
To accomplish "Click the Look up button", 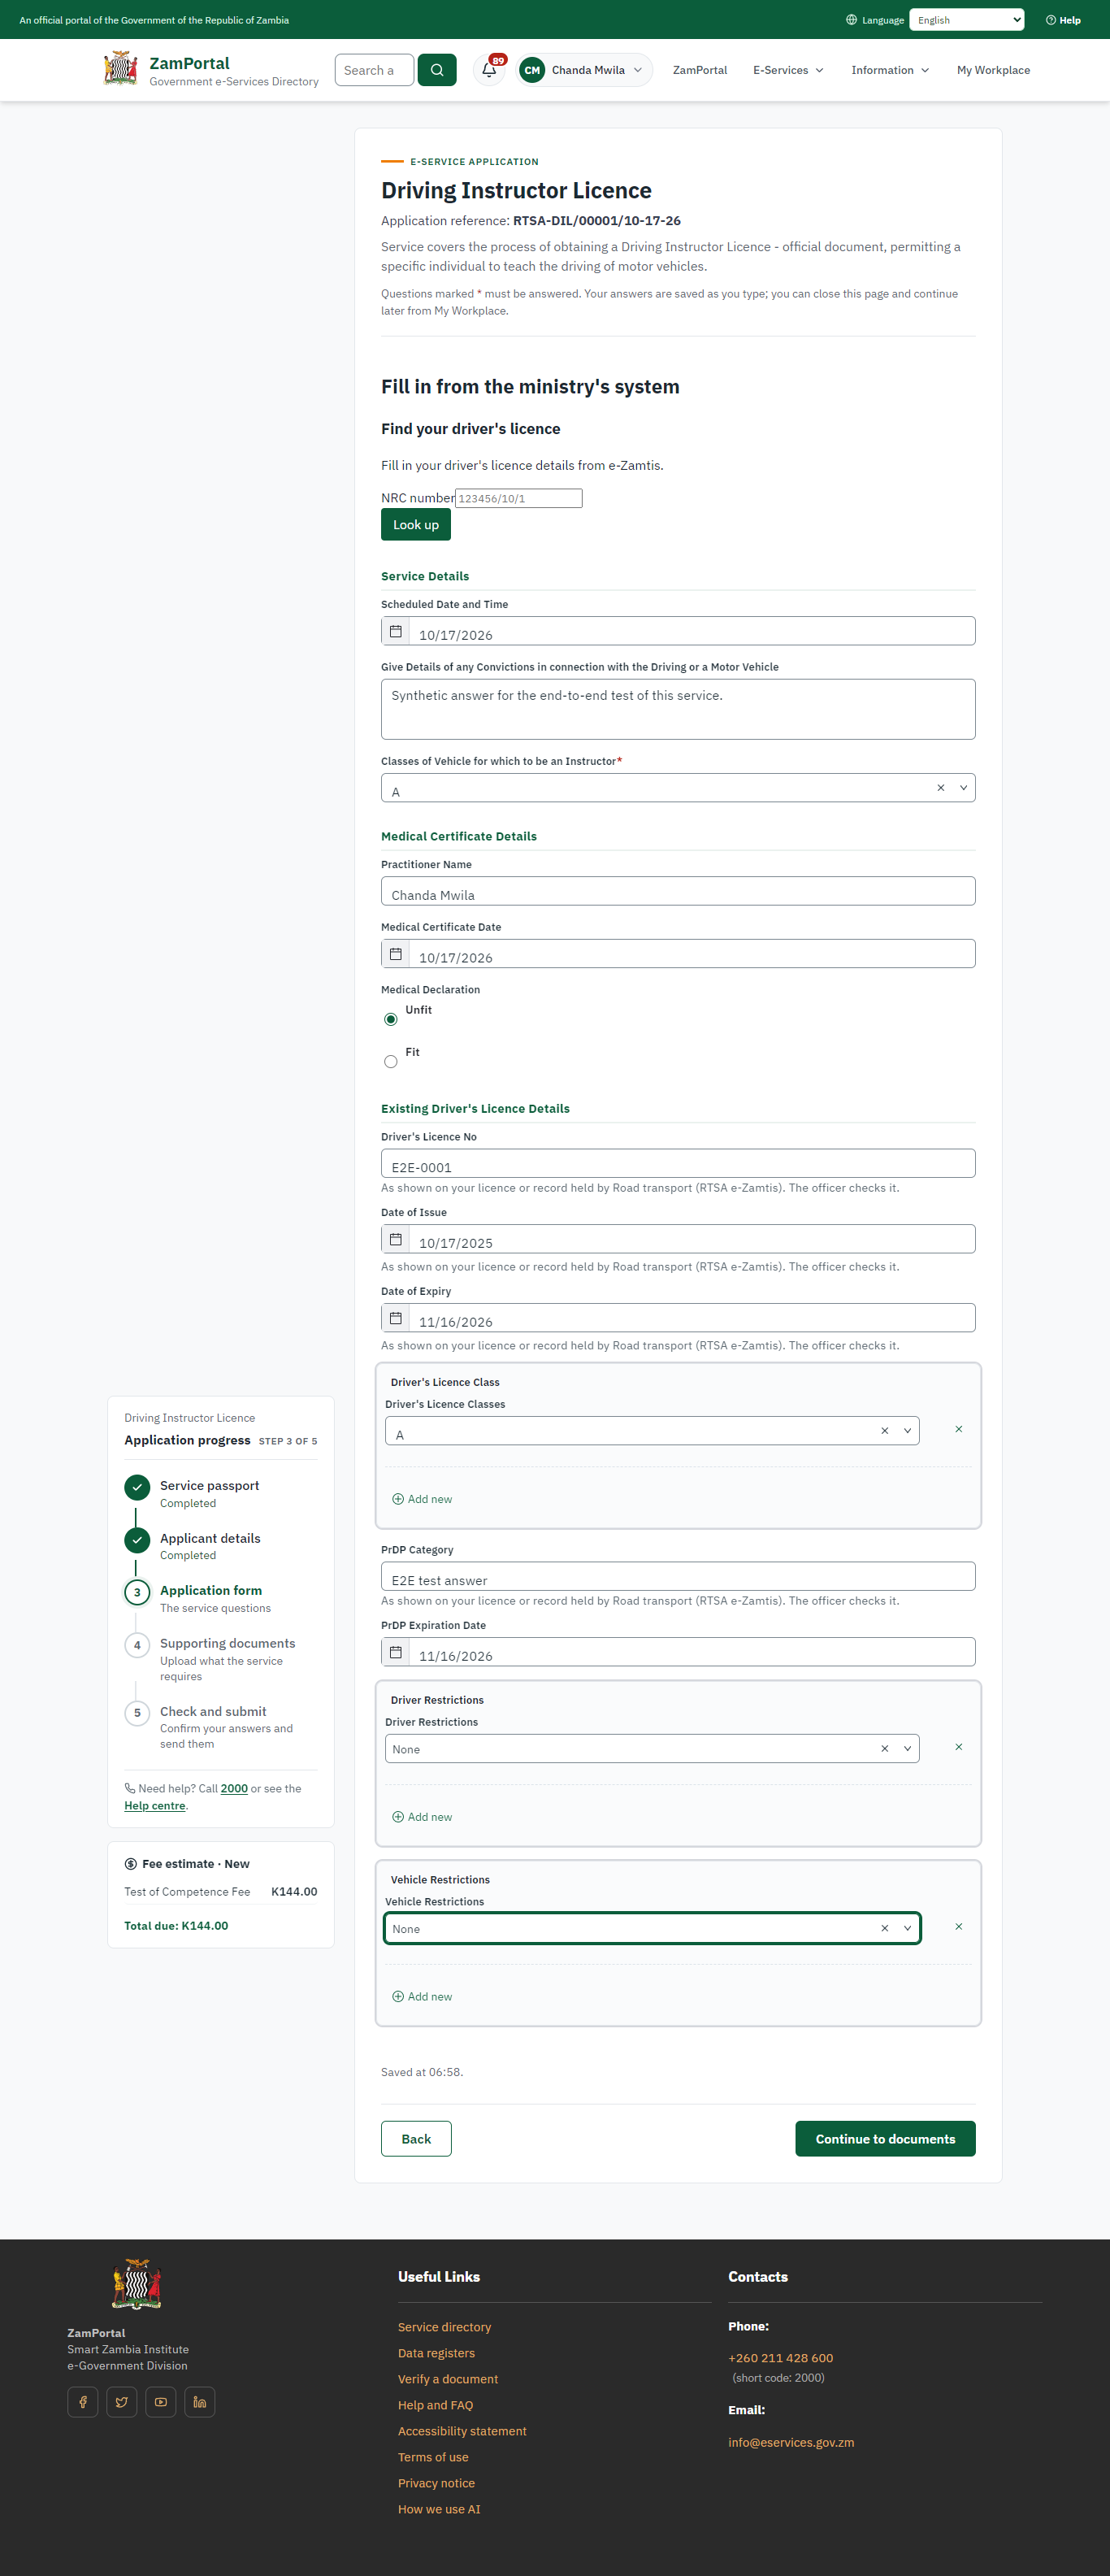I will click(416, 525).
